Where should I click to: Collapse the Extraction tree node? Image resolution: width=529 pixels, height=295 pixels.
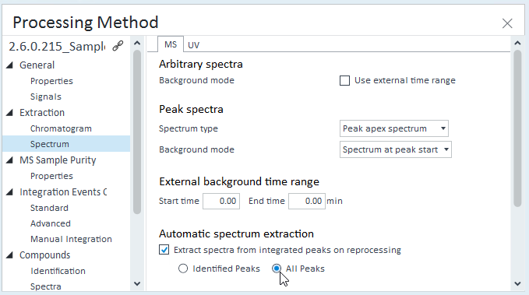click(x=10, y=113)
